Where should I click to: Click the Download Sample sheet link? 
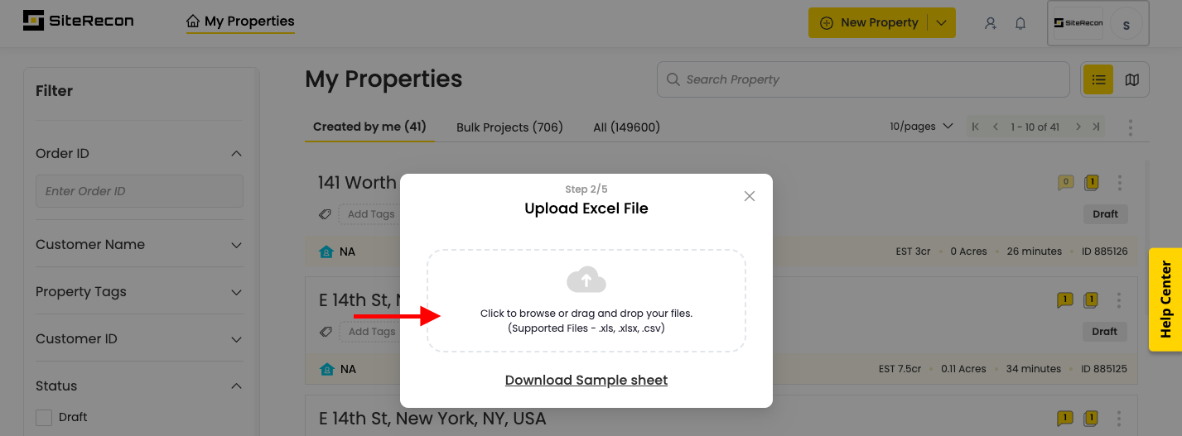click(x=586, y=381)
